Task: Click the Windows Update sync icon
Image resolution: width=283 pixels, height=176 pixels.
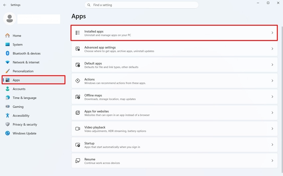Action: click(x=7, y=133)
